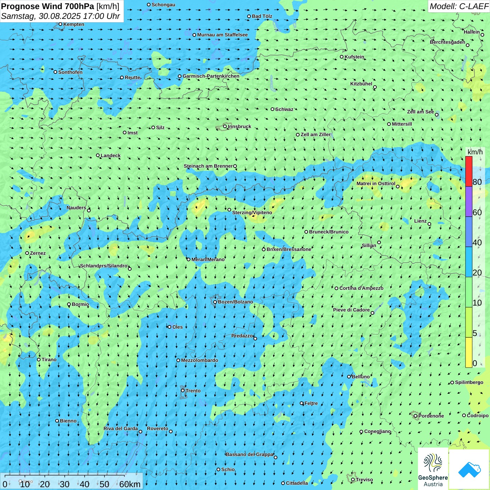
Task: Select Zell am Ziller on the map
Action: pos(298,134)
